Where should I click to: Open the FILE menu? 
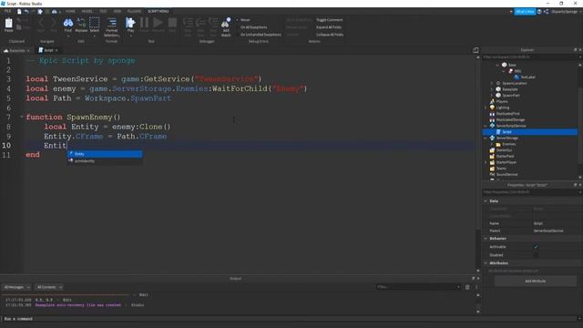coord(7,12)
